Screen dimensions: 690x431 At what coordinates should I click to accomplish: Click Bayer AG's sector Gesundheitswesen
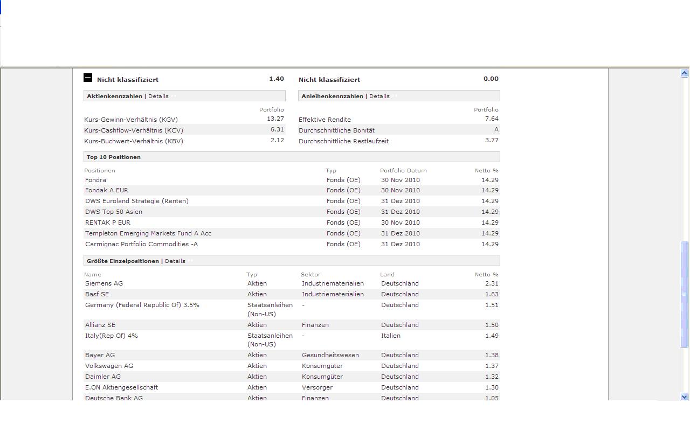pyautogui.click(x=330, y=355)
